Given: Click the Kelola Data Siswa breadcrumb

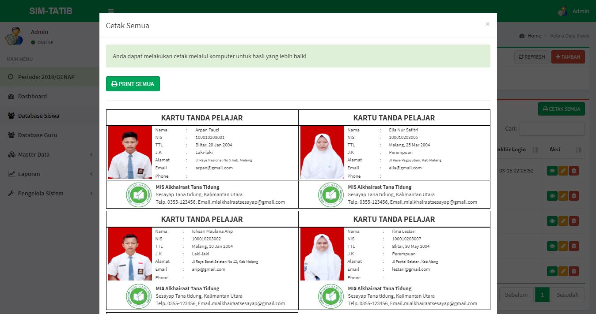Looking at the screenshot, I should click(x=570, y=36).
